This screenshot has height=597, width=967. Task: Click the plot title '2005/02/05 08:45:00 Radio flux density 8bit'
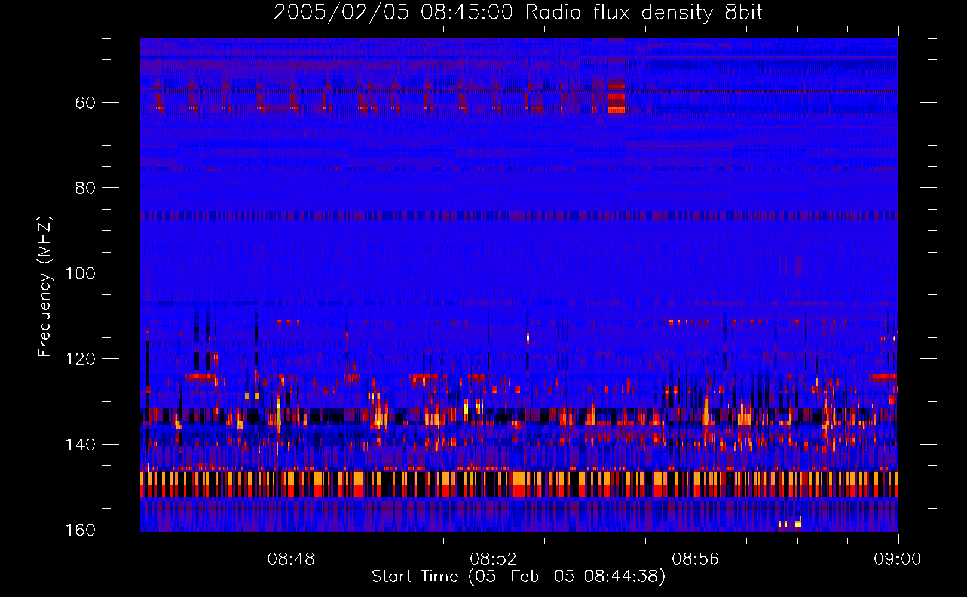point(518,13)
